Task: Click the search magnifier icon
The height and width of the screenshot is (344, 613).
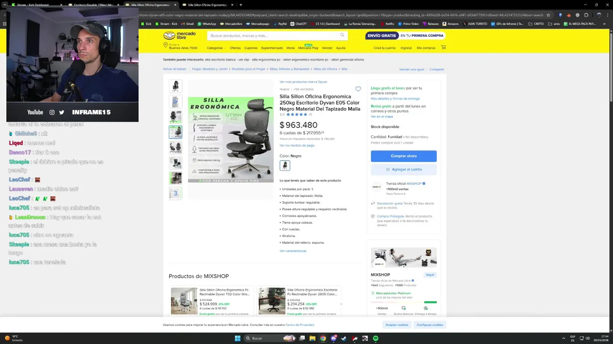Action: click(342, 35)
